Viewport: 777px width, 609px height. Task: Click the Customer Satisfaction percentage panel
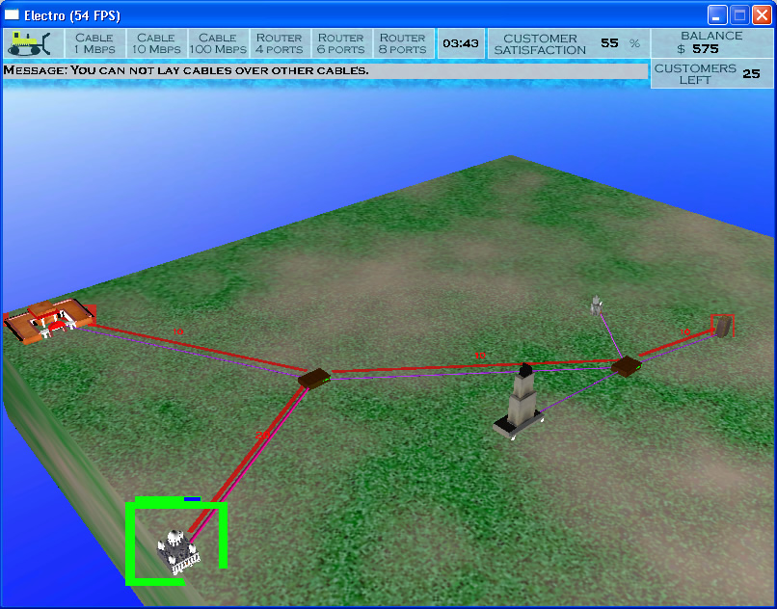567,43
